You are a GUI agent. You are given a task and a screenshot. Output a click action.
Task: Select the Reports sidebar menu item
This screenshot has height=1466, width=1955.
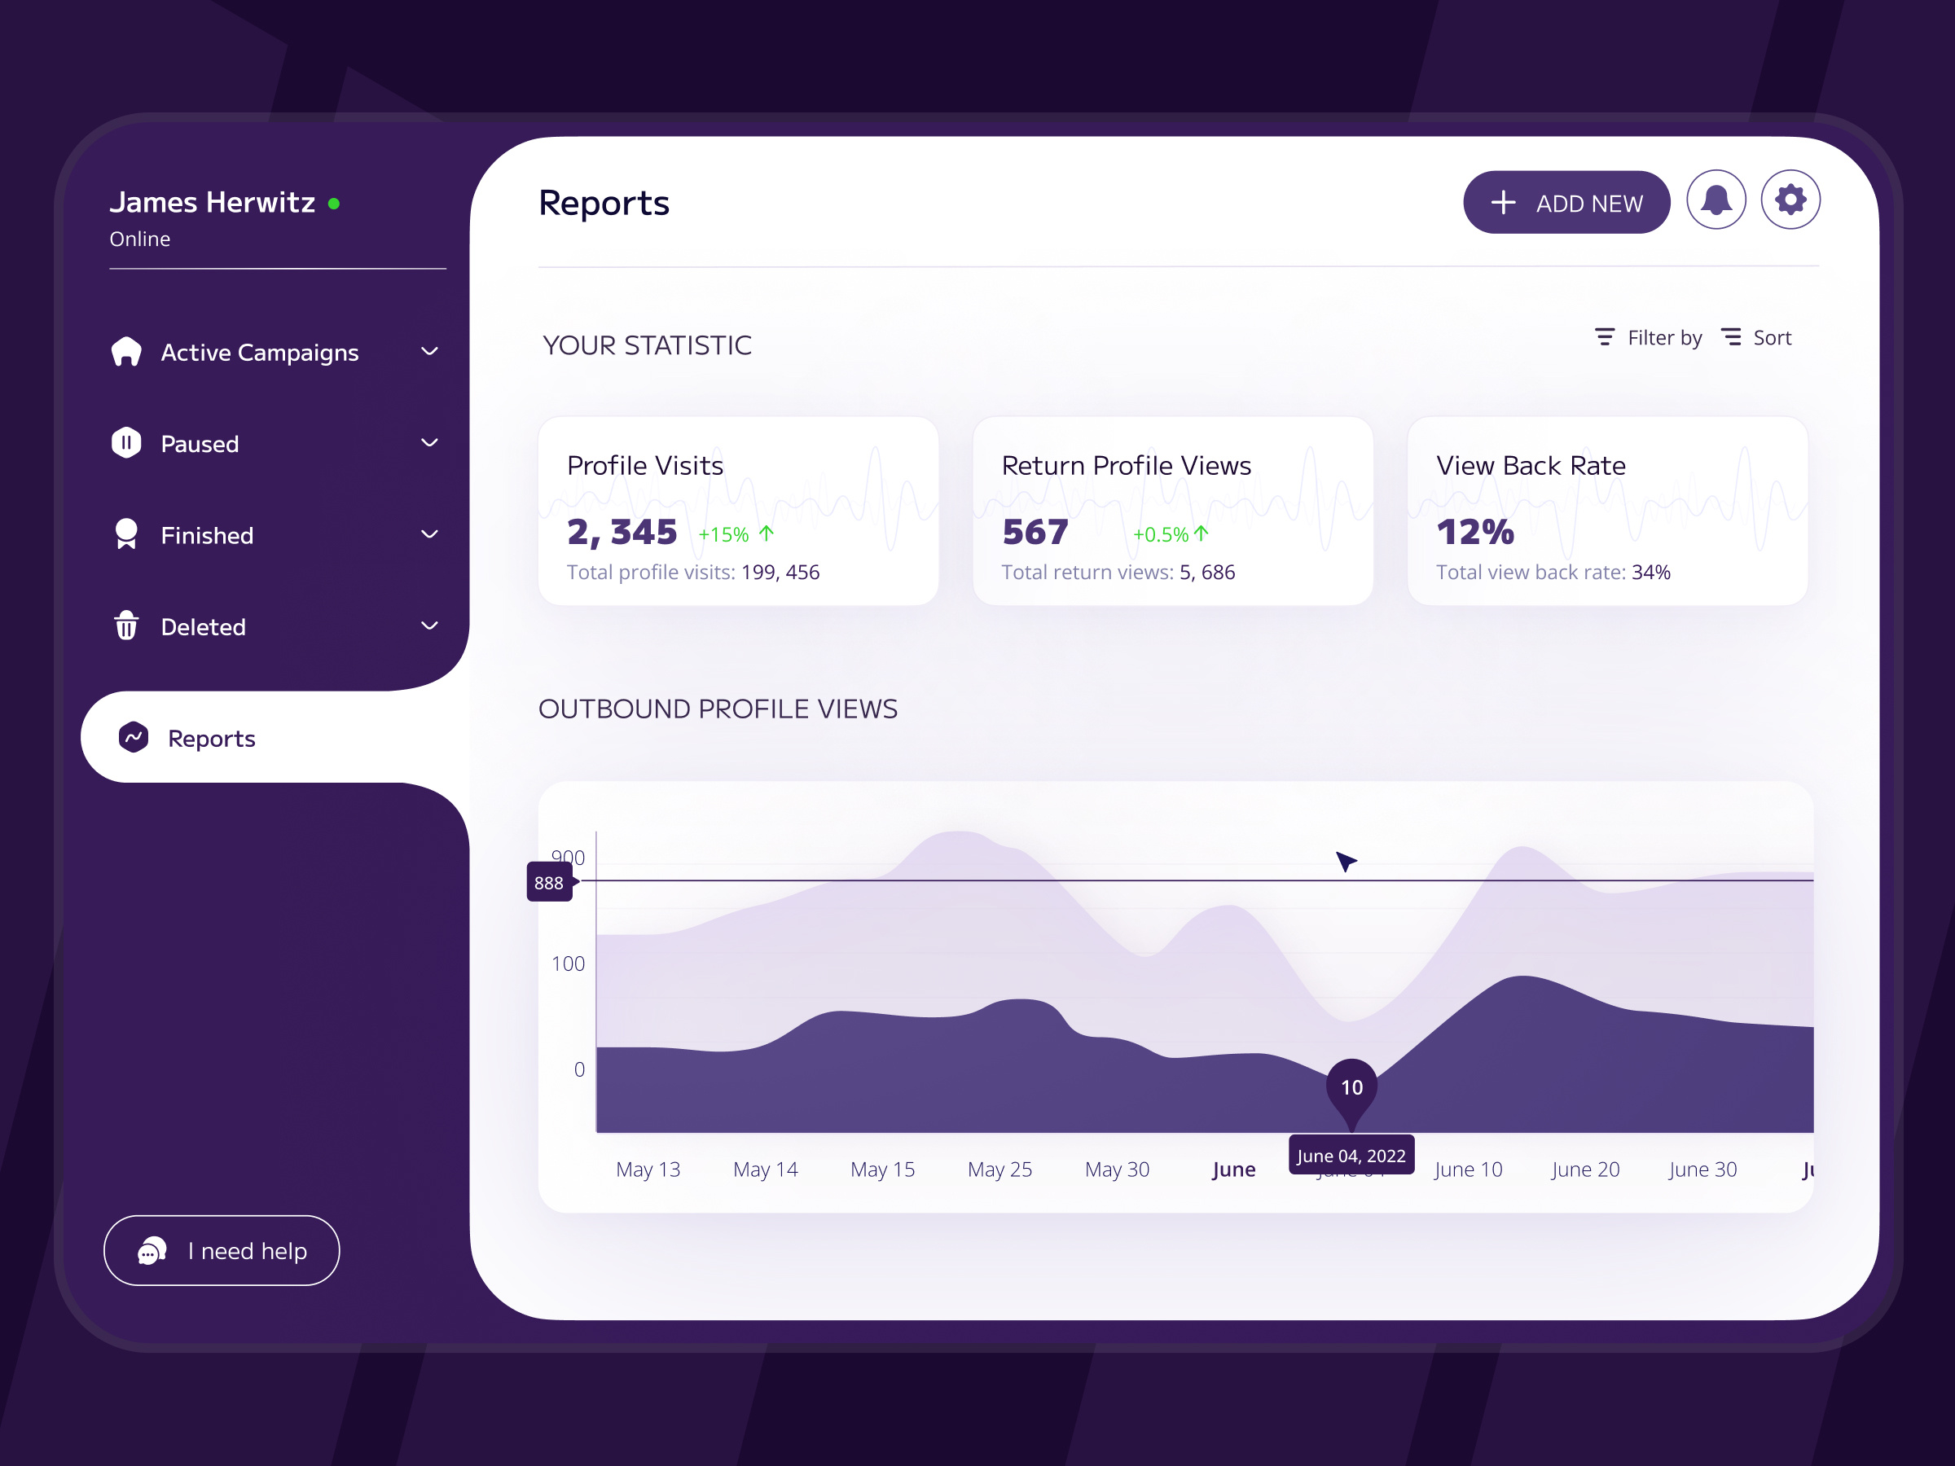tap(212, 738)
